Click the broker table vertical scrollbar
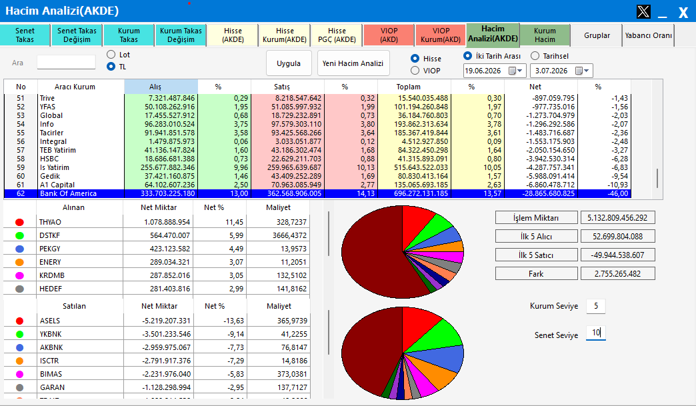Viewport: 696px width, 406px height. click(657, 177)
